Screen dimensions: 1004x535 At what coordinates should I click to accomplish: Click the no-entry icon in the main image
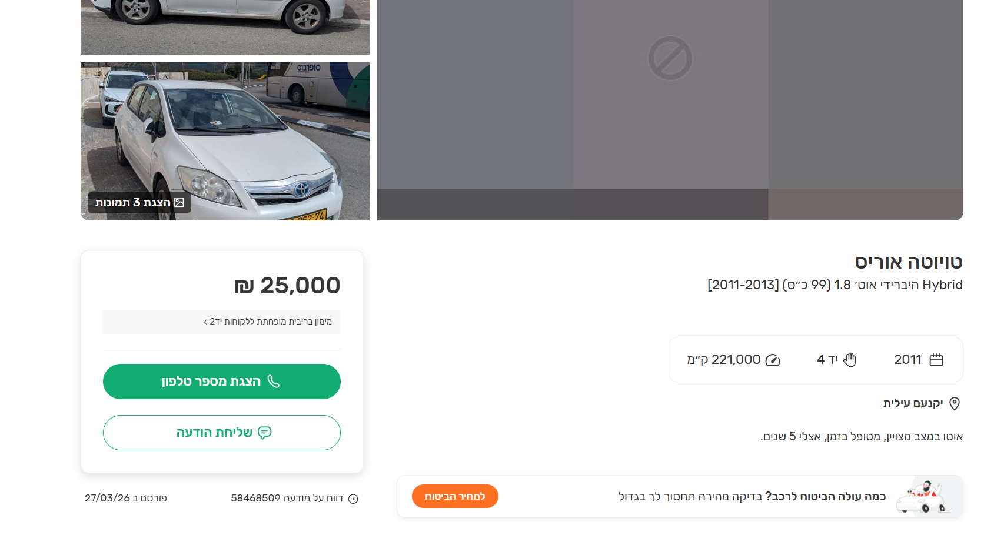click(670, 58)
